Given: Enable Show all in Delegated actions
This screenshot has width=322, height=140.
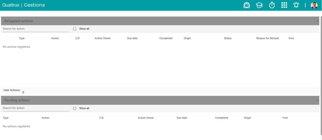Looking at the screenshot, I should pos(75,29).
